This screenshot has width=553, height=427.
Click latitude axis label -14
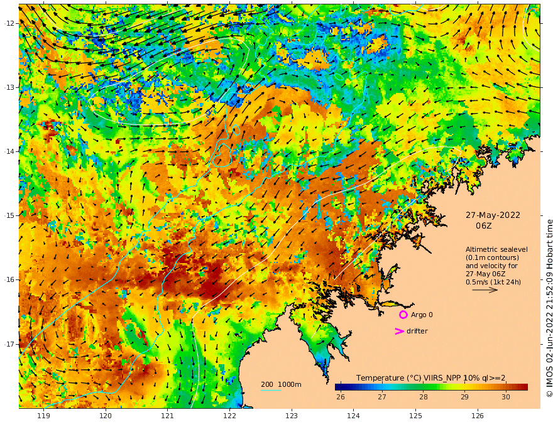[9, 151]
